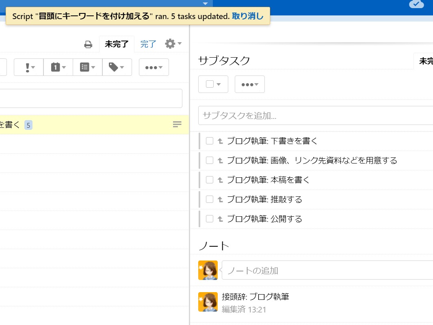The image size is (433, 325).
Task: Open the settings gear menu
Action: tap(173, 44)
